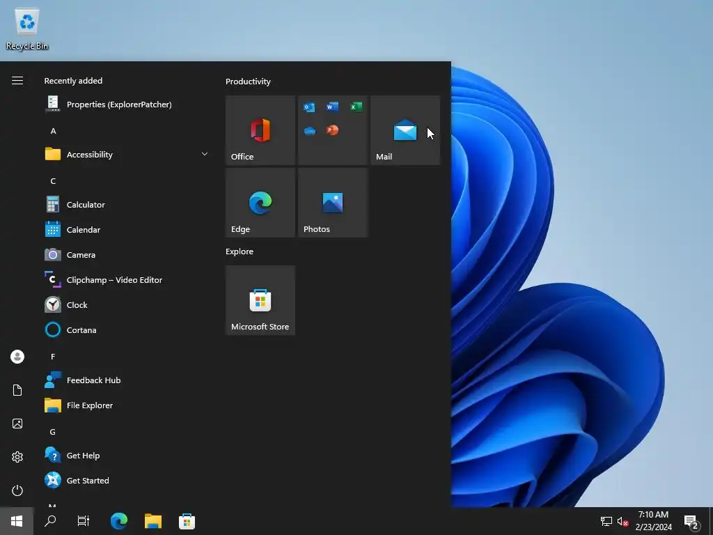The width and height of the screenshot is (713, 535).
Task: Launch the Get Started app
Action: click(x=127, y=481)
